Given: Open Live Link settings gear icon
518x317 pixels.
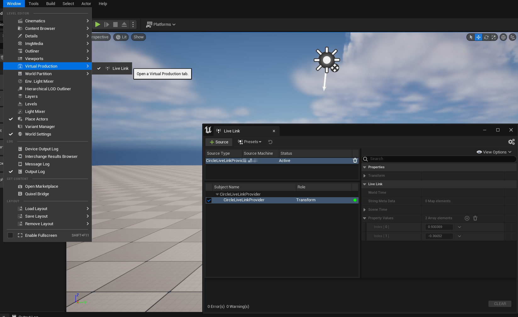Looking at the screenshot, I should (511, 142).
